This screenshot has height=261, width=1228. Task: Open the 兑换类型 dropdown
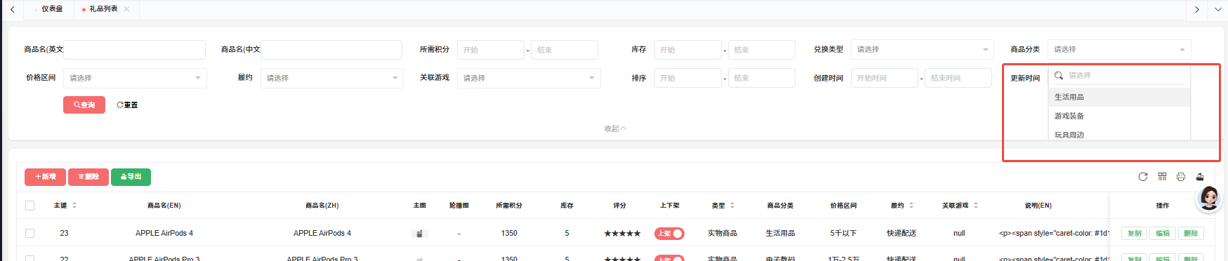click(922, 50)
